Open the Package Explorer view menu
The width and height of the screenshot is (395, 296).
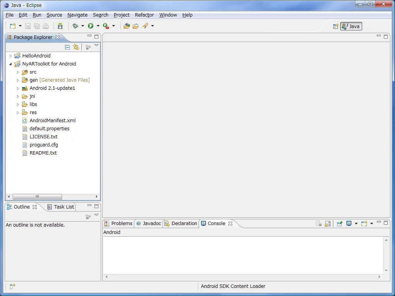tap(96, 45)
